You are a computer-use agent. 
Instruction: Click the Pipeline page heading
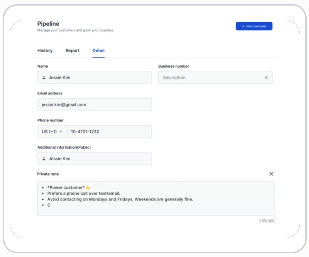[x=48, y=24]
